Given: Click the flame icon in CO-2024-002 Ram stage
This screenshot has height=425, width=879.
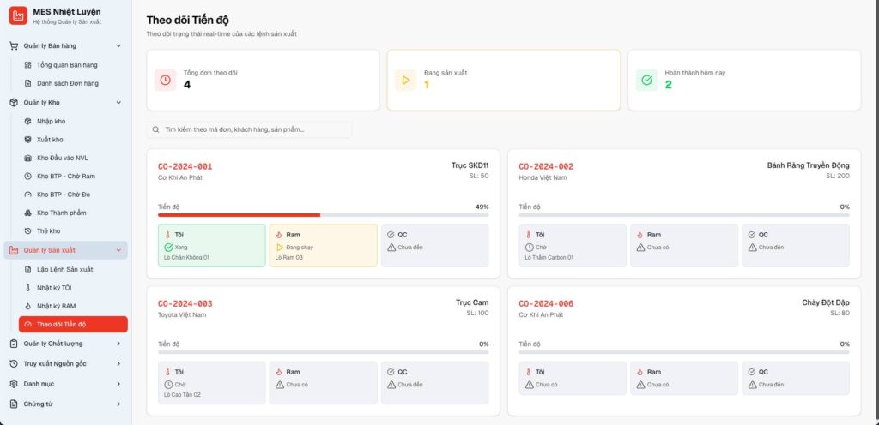Looking at the screenshot, I should pyautogui.click(x=640, y=234).
